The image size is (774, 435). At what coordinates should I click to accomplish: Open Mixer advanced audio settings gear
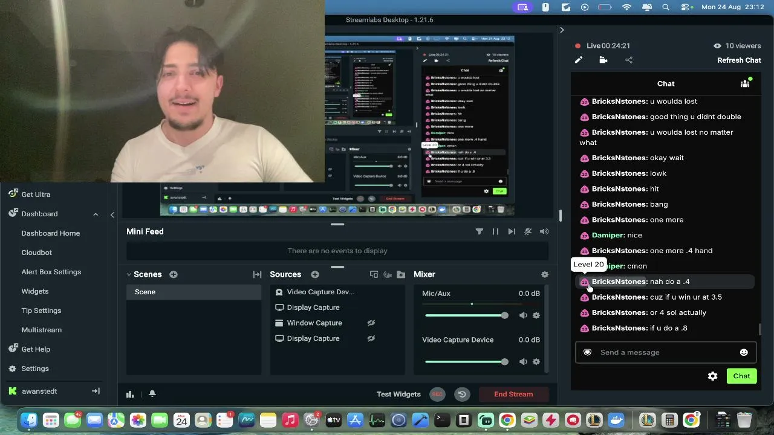(545, 274)
